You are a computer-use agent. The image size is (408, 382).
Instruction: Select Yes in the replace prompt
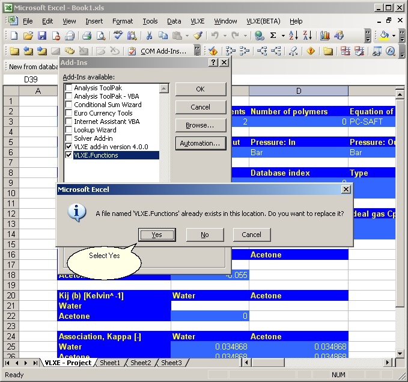click(157, 235)
